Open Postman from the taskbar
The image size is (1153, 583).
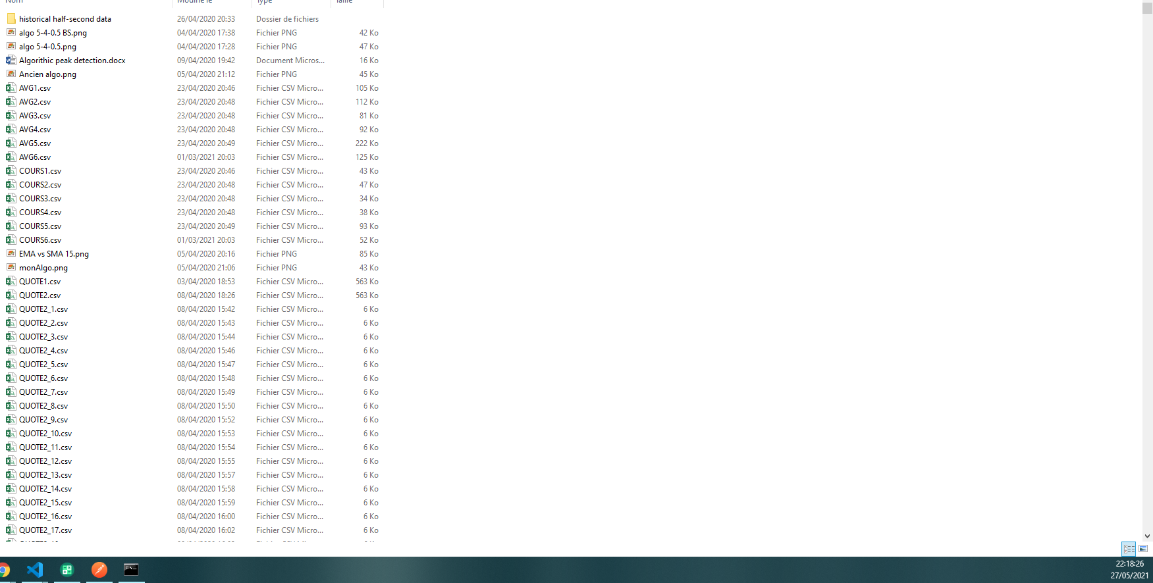tap(99, 570)
